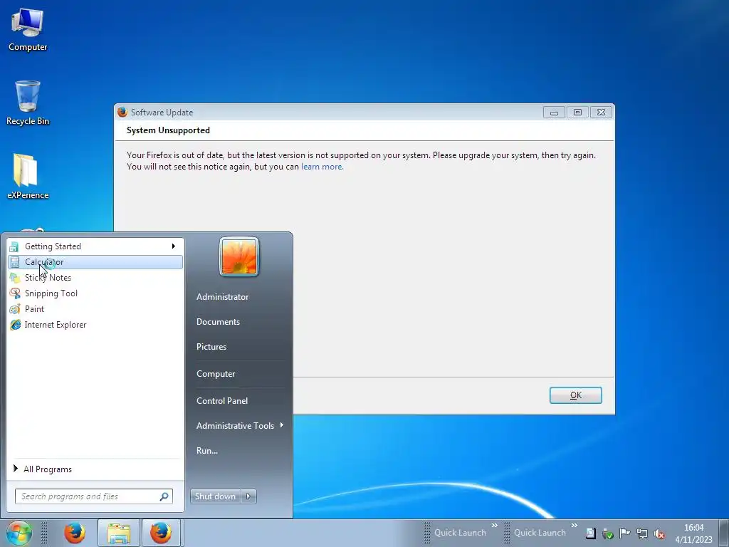Image resolution: width=729 pixels, height=547 pixels.
Task: Switch to the active Firefox taskbar button
Action: pyautogui.click(x=161, y=533)
